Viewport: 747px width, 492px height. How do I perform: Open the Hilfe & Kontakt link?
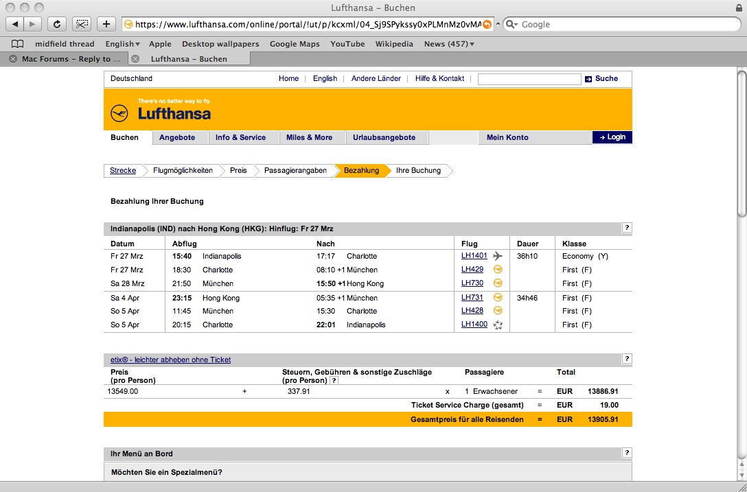click(439, 79)
